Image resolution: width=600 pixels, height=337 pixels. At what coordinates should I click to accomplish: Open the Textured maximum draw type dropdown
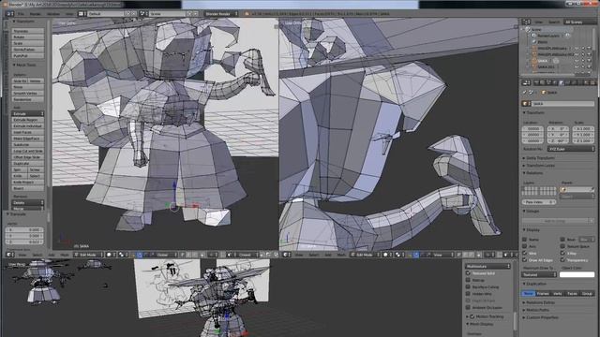pos(539,274)
